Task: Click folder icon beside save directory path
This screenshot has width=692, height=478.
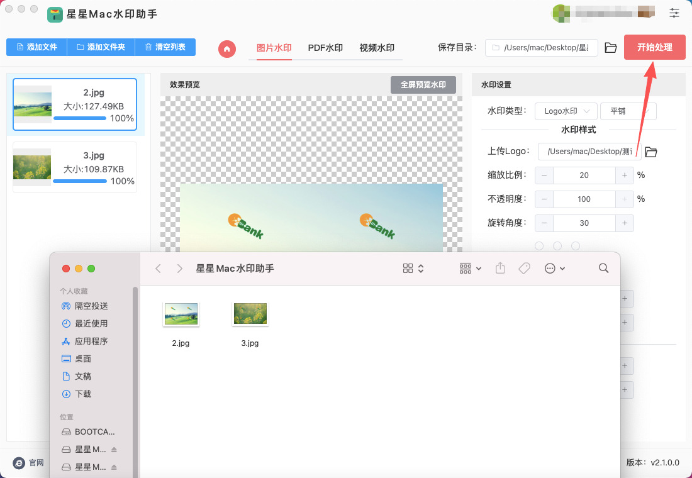Action: pos(610,48)
